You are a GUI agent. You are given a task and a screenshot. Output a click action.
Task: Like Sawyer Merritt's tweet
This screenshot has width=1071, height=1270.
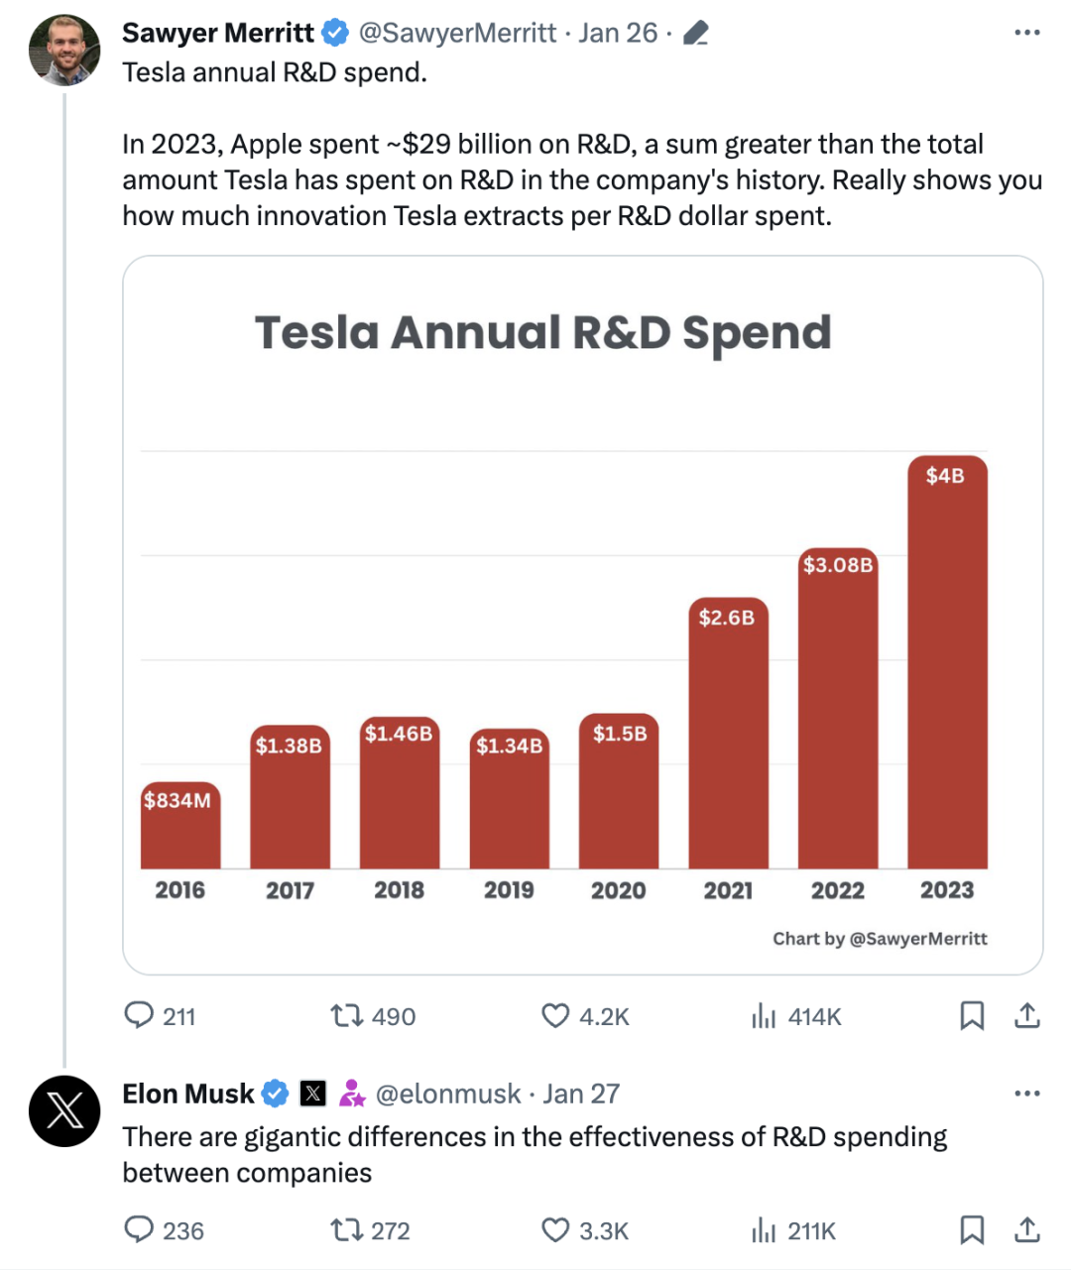point(555,1015)
